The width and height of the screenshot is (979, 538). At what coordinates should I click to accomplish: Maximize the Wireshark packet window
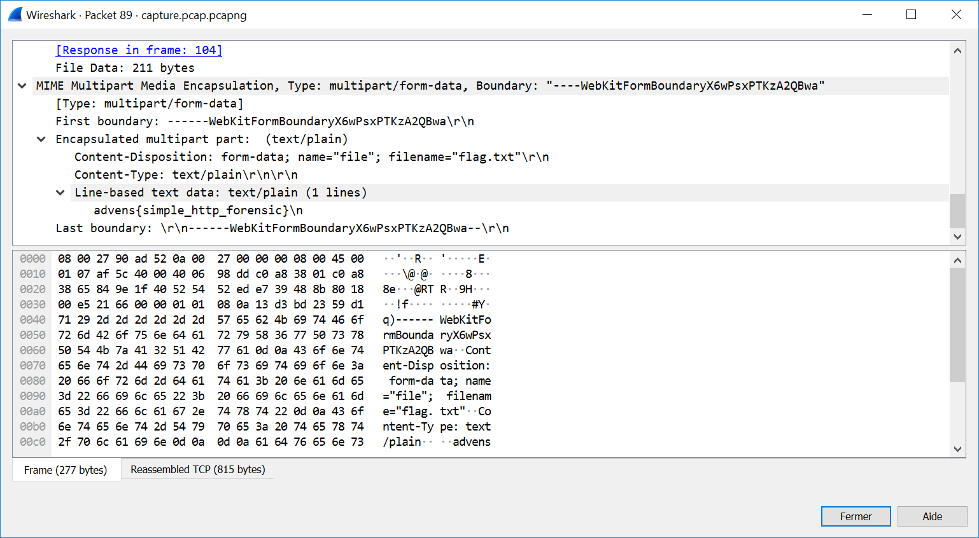(912, 15)
